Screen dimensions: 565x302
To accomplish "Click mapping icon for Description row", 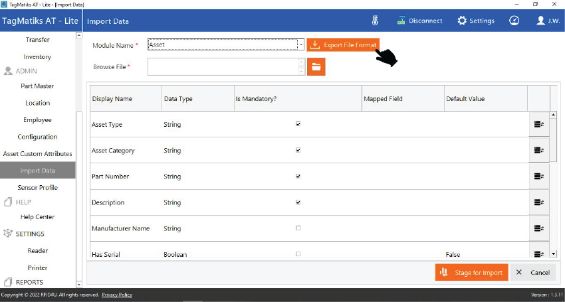I will coord(538,202).
